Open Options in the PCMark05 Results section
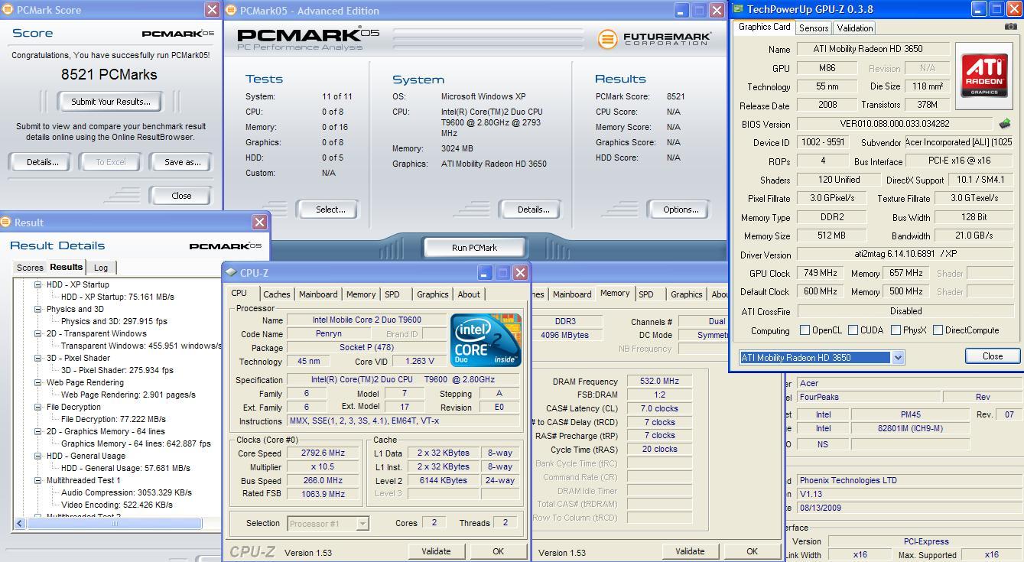This screenshot has height=562, width=1024. (681, 210)
